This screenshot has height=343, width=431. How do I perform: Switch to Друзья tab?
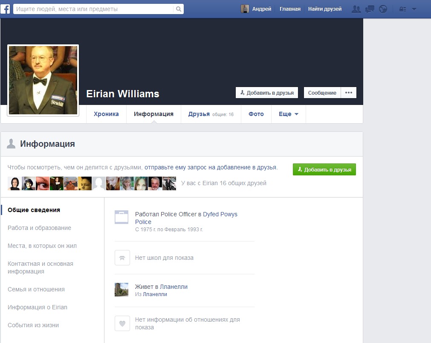click(211, 114)
